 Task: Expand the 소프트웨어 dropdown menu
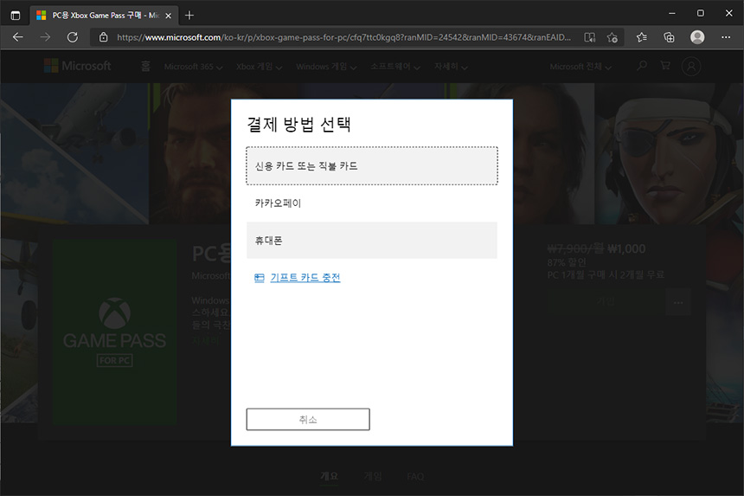tap(395, 67)
